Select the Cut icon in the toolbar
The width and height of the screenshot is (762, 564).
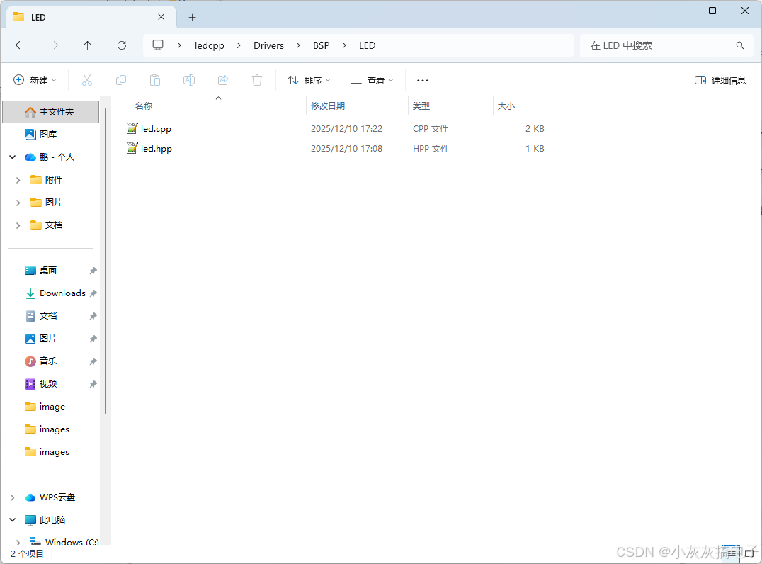coord(86,80)
